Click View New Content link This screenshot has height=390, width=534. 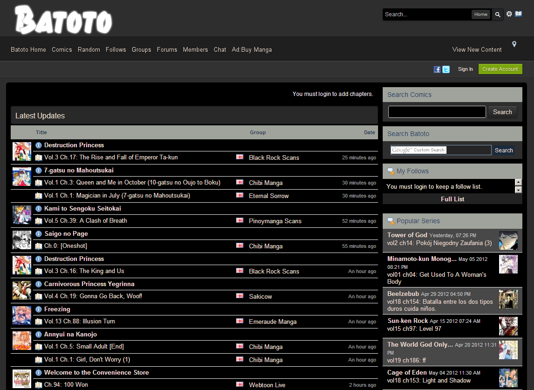click(x=477, y=50)
